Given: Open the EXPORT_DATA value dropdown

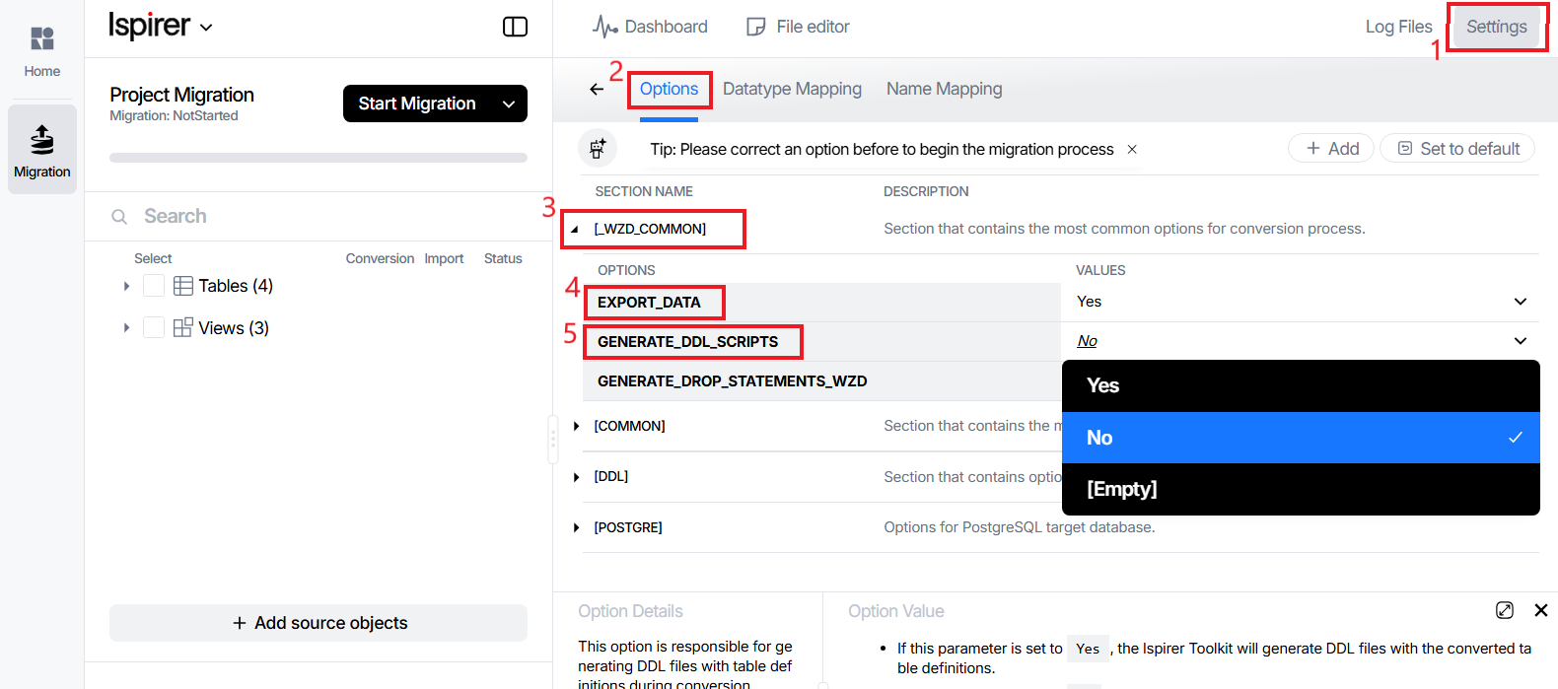Looking at the screenshot, I should [x=1520, y=302].
